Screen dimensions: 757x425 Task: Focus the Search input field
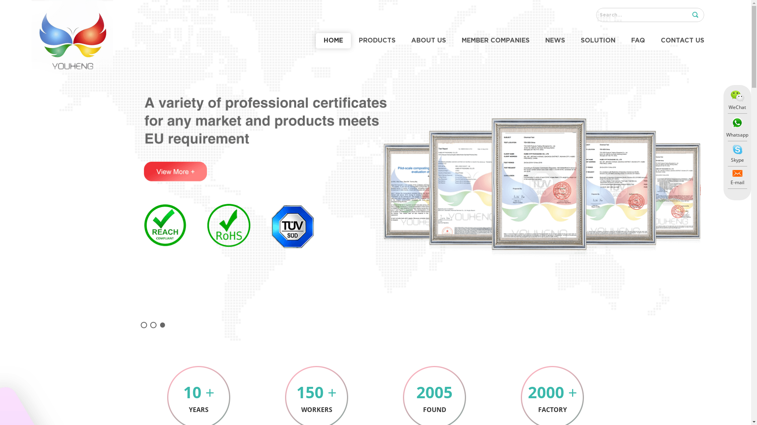642,15
